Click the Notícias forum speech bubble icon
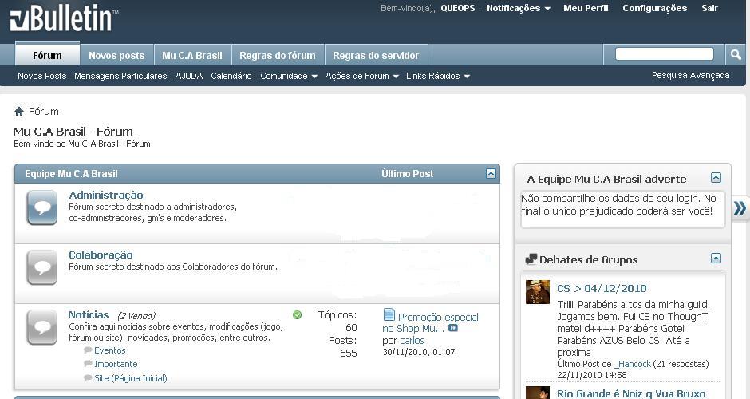The width and height of the screenshot is (750, 399). point(41,327)
